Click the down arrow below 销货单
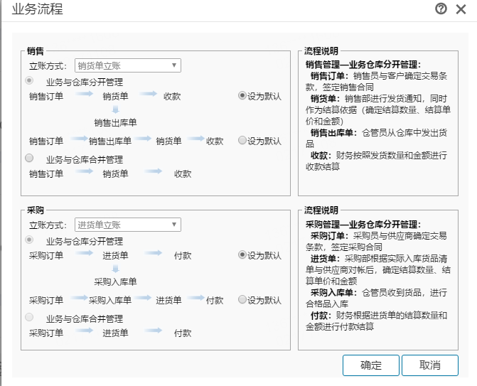This screenshot has height=386, width=477. pyautogui.click(x=115, y=109)
